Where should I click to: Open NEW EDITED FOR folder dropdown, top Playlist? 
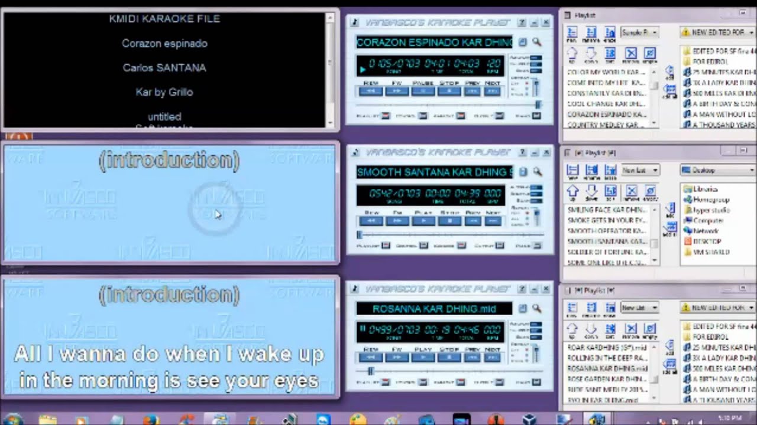pos(718,32)
